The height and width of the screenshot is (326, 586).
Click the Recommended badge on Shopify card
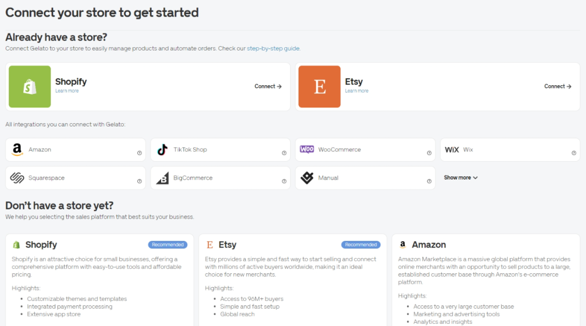168,245
